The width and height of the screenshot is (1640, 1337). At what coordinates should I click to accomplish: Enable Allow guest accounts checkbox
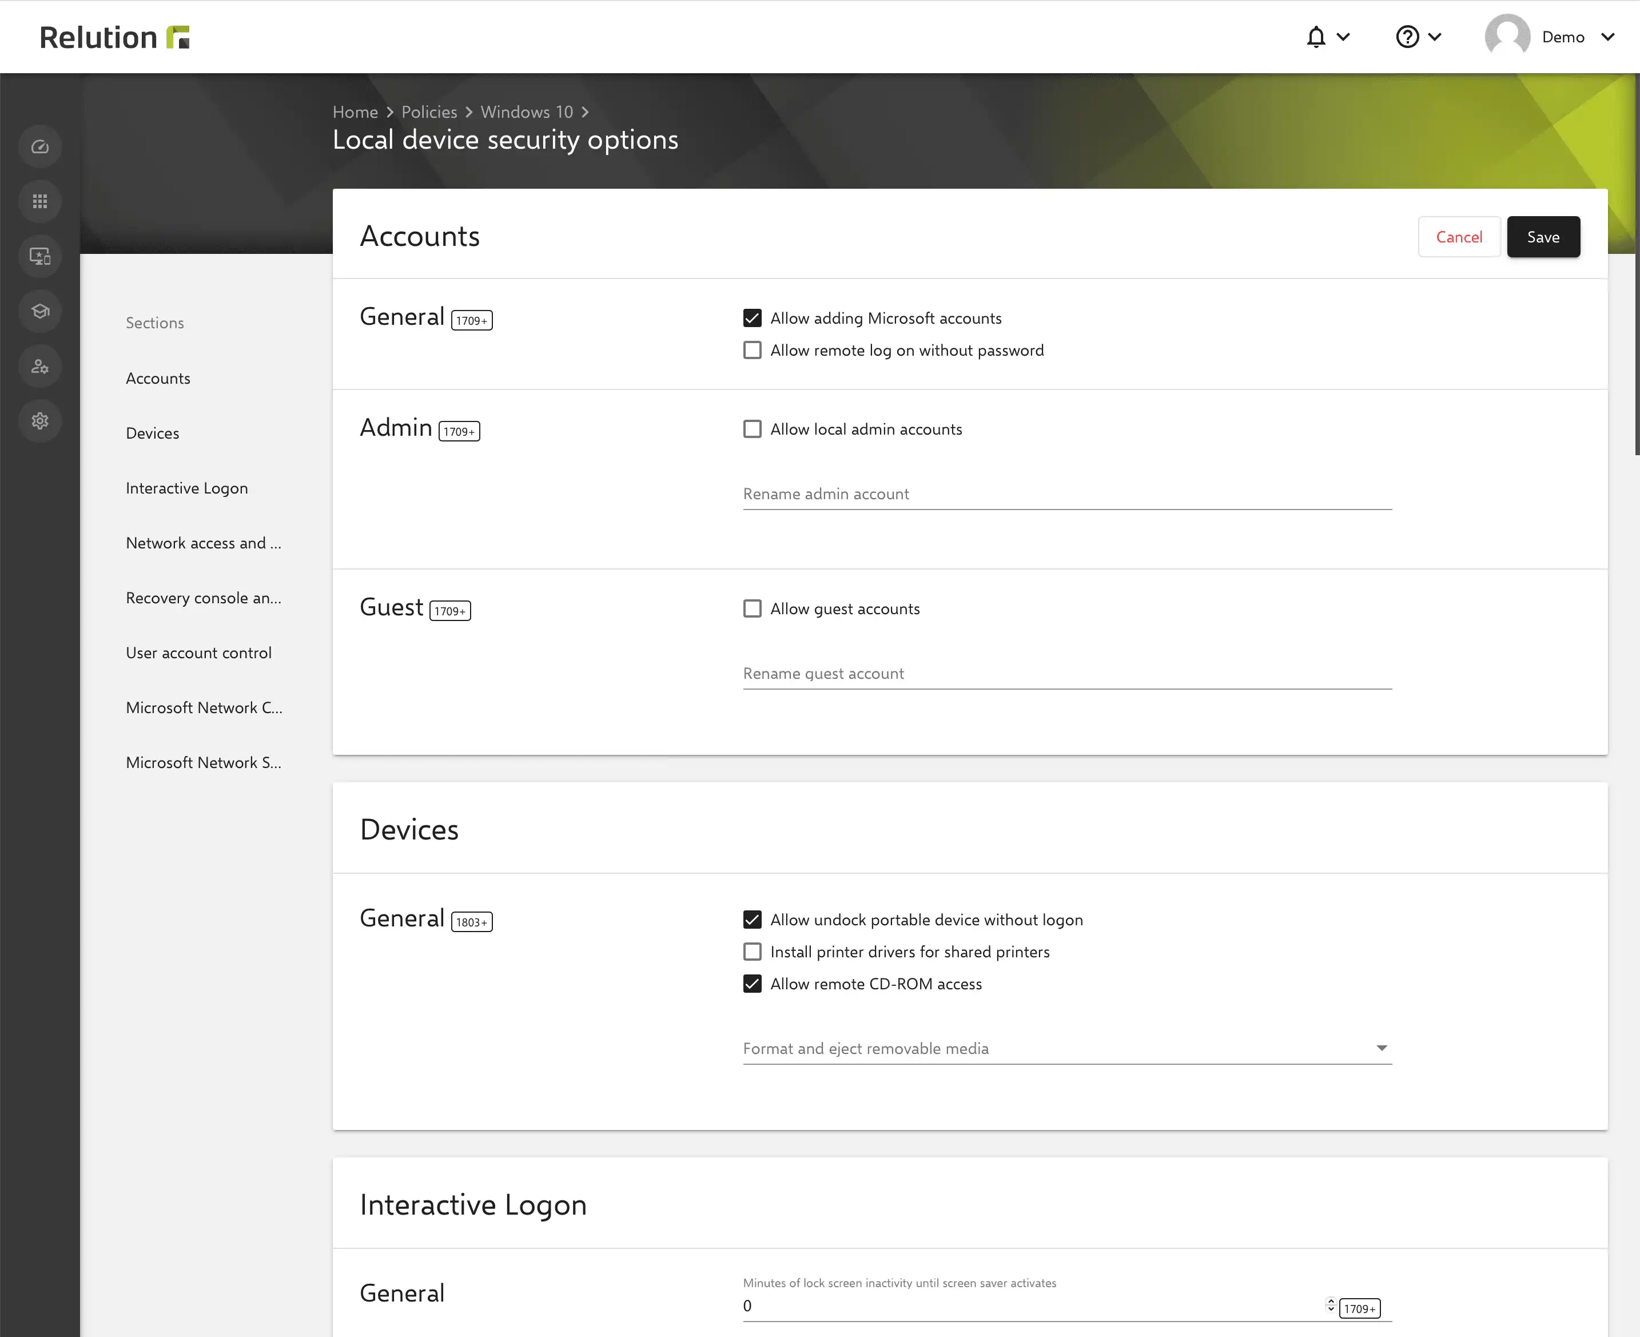(753, 608)
